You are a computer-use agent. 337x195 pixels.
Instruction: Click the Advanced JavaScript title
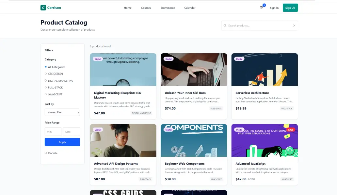[250, 164]
